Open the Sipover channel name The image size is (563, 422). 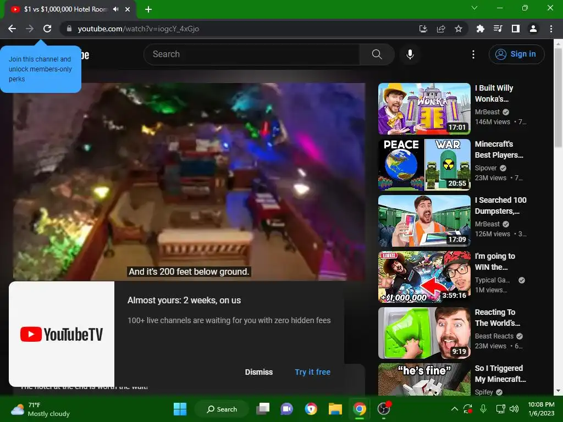(486, 168)
